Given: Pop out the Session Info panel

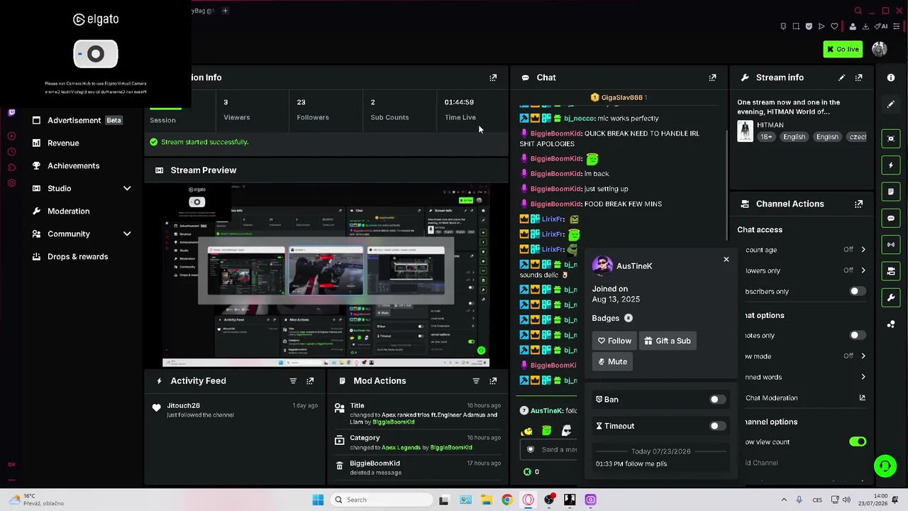Looking at the screenshot, I should 493,77.
